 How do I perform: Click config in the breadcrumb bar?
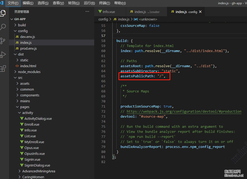(103, 19)
